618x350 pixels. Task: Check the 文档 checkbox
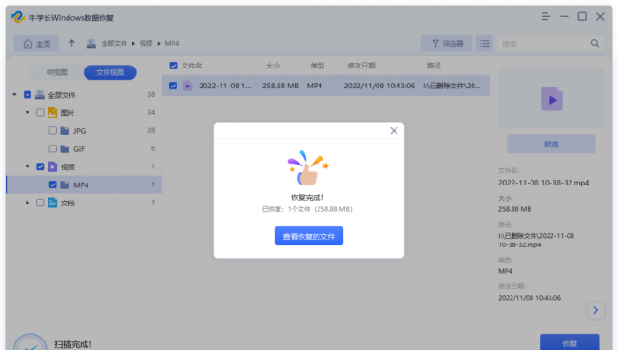coord(40,203)
